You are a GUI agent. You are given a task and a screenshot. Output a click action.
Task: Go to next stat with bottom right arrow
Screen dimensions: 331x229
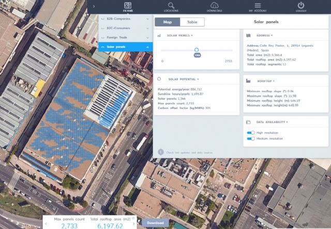[133, 223]
